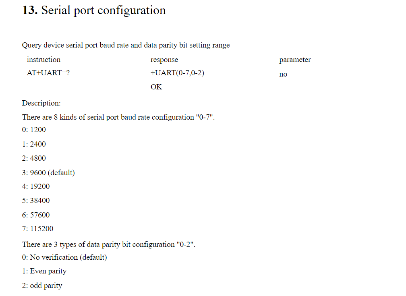Click the '0: No verification (default)' line
This screenshot has width=406, height=296.
point(64,257)
